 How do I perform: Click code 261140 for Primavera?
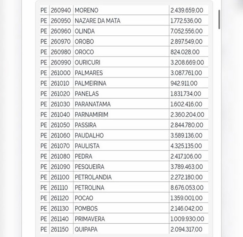pyautogui.click(x=60, y=219)
